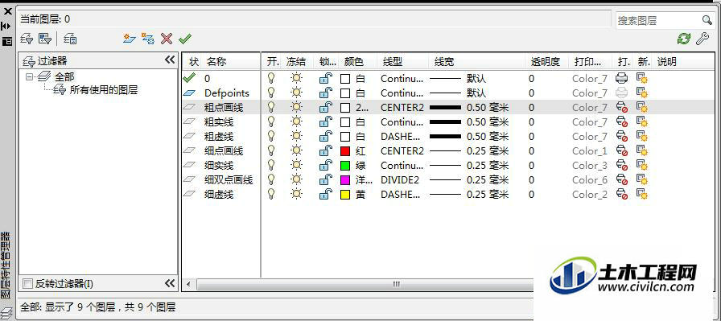The height and width of the screenshot is (321, 721).
Task: Sort by 透明度 column header
Action: point(546,62)
